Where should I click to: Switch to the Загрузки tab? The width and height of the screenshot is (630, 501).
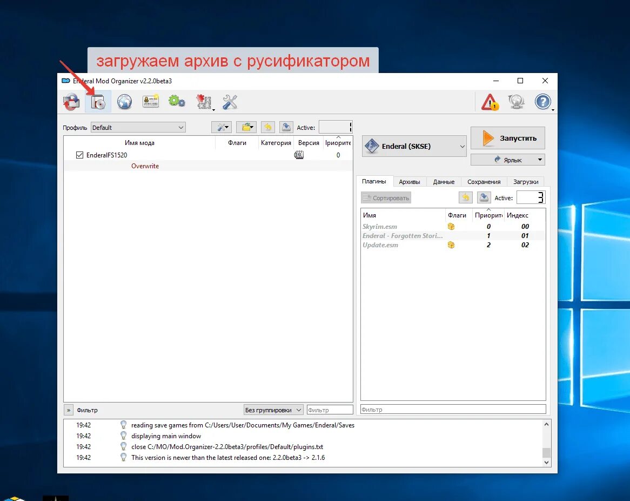(x=526, y=182)
